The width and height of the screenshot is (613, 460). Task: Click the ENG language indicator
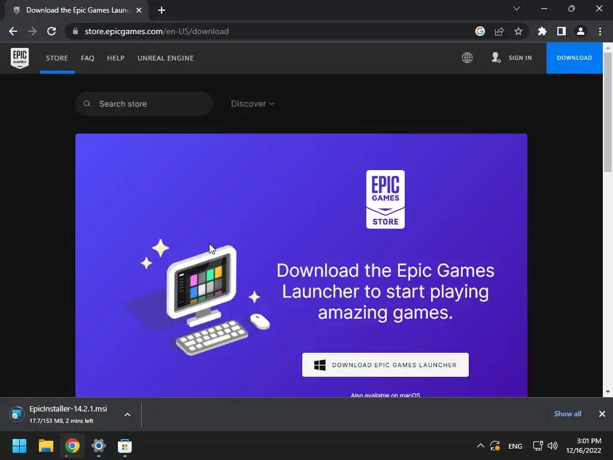pyautogui.click(x=515, y=446)
